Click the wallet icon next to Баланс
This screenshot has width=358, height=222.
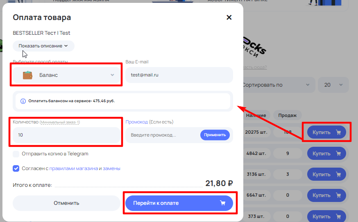[x=27, y=75]
